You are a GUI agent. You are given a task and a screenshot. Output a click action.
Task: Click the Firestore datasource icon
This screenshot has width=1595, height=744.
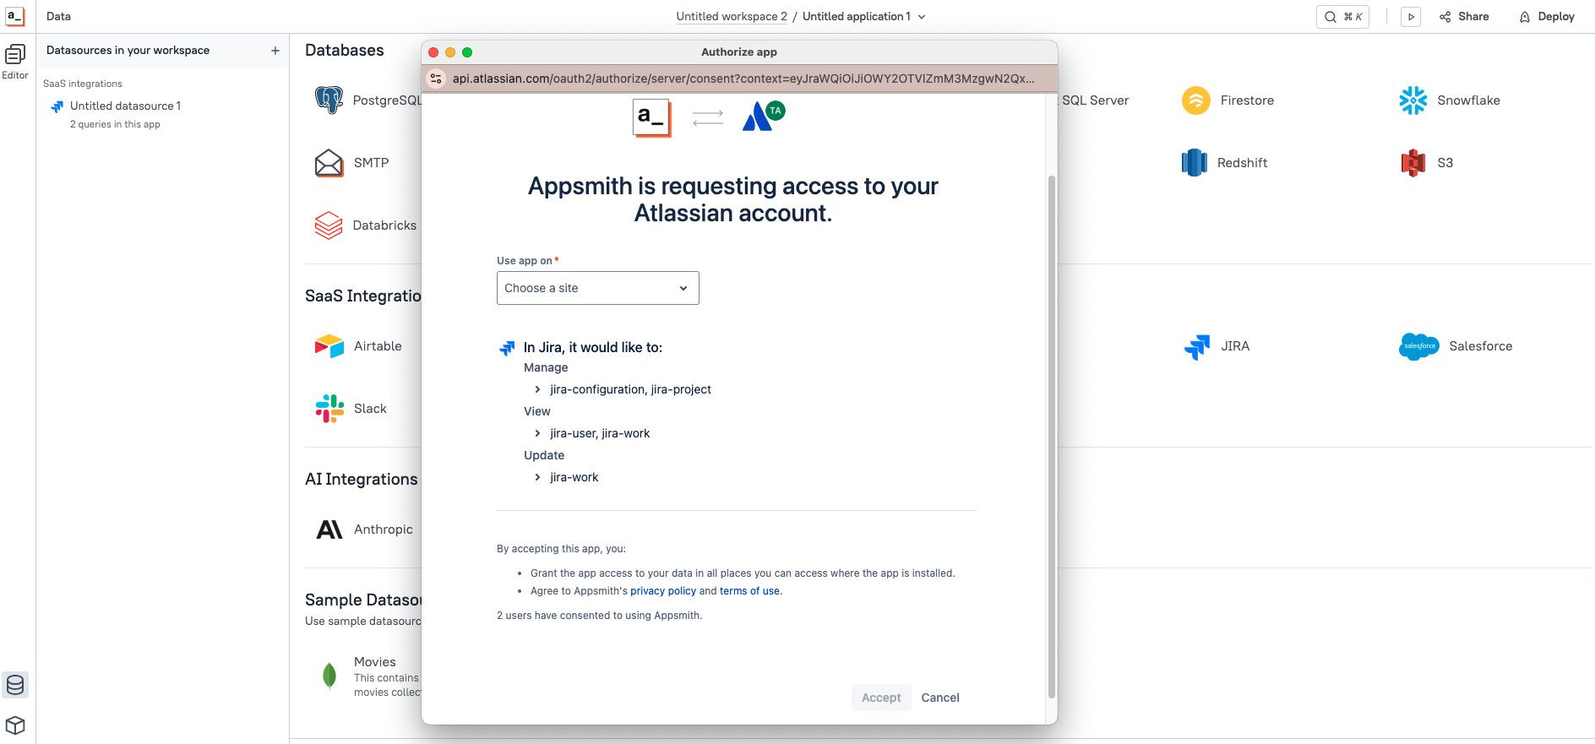[1195, 100]
